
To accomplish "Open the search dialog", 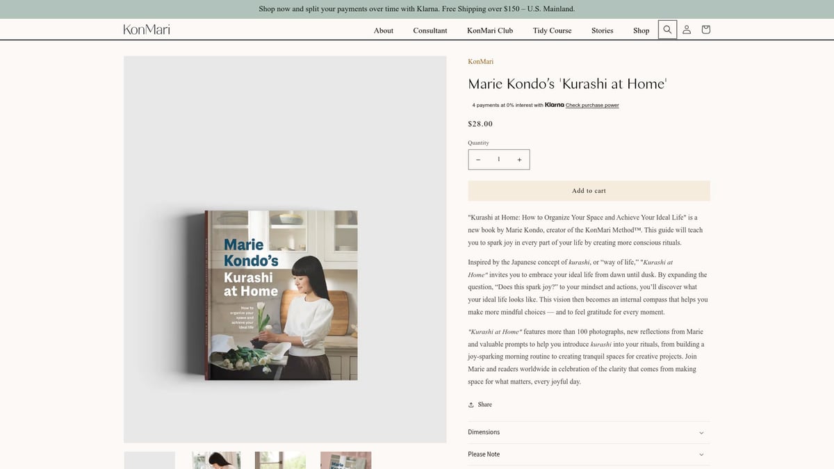I will coord(667,29).
